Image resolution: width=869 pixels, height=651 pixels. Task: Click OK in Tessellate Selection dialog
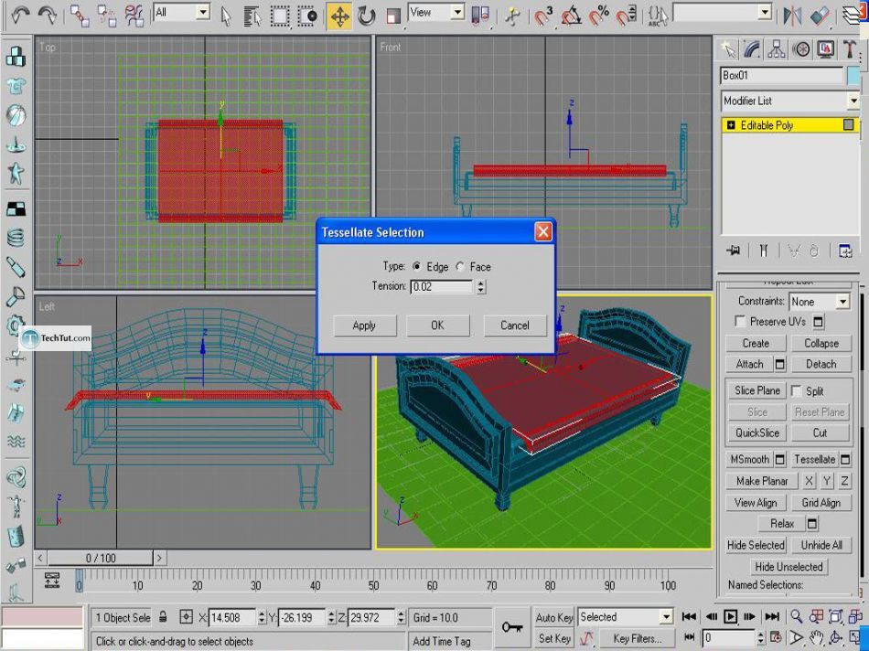pos(437,325)
